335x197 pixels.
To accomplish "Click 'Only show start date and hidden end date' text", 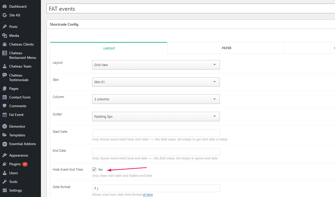I will [x=122, y=176].
